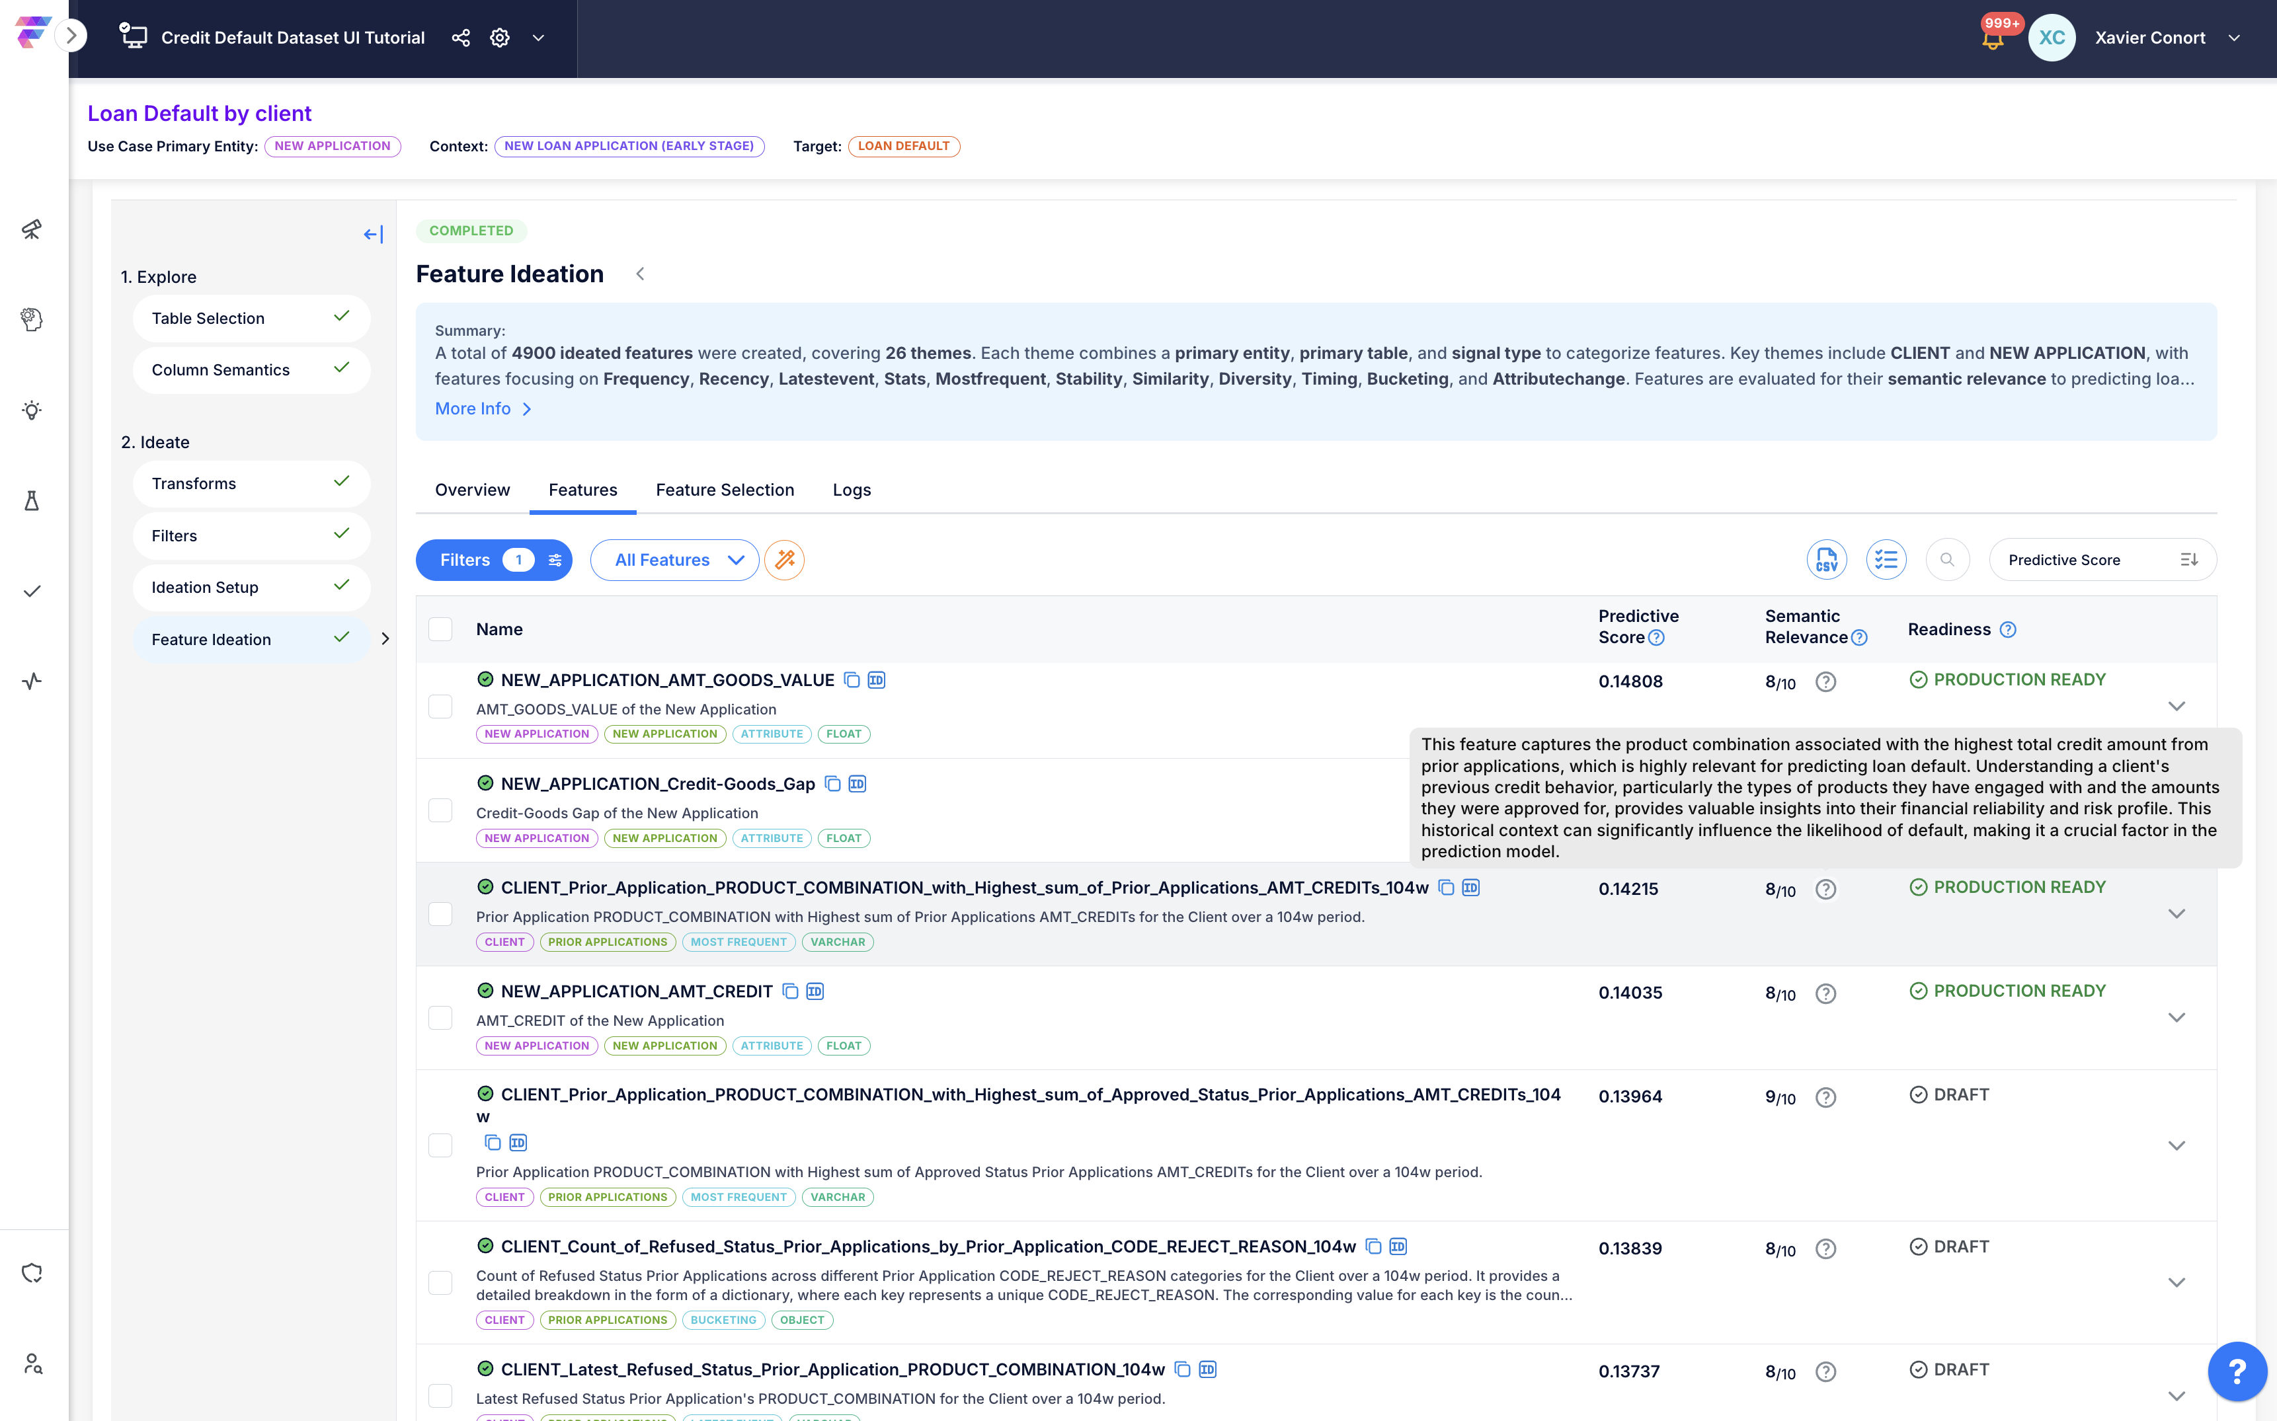Click the More Info link in the summary
The height and width of the screenshot is (1421, 2277).
pyautogui.click(x=473, y=408)
